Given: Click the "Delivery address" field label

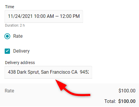Looking at the screenshot, I should (x=20, y=63).
